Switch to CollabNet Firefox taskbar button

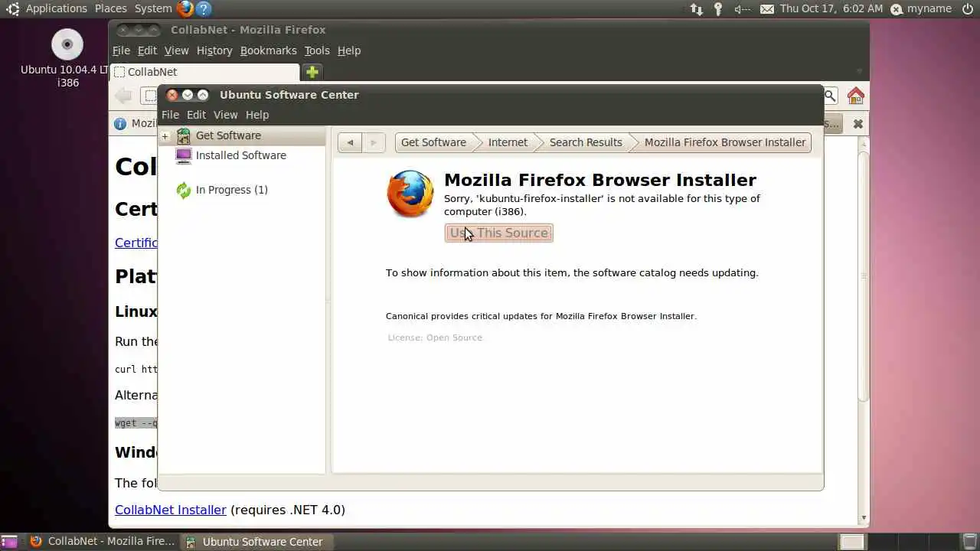(x=103, y=542)
